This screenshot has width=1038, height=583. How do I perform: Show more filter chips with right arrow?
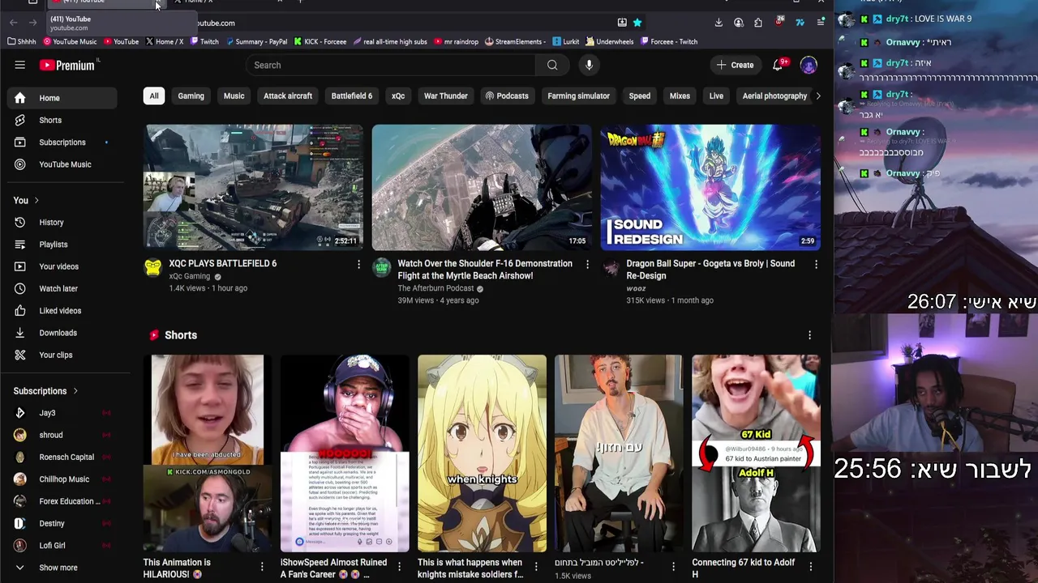(817, 96)
